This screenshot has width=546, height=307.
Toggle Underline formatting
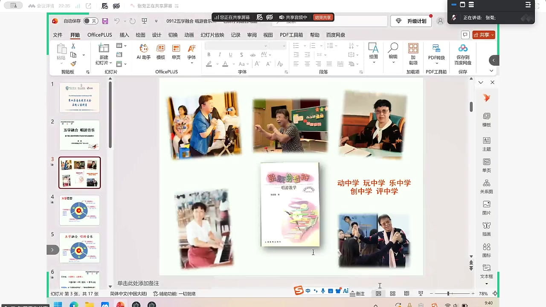[231, 55]
